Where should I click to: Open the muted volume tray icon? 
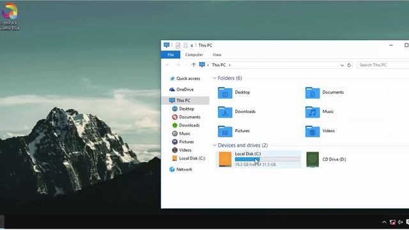click(x=401, y=222)
